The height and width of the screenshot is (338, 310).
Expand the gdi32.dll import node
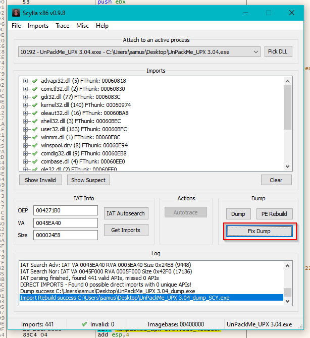pos(25,97)
